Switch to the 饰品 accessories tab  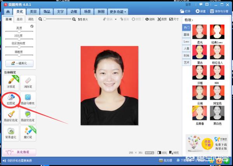(47, 12)
